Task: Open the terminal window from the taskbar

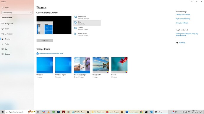Action: click(146, 112)
